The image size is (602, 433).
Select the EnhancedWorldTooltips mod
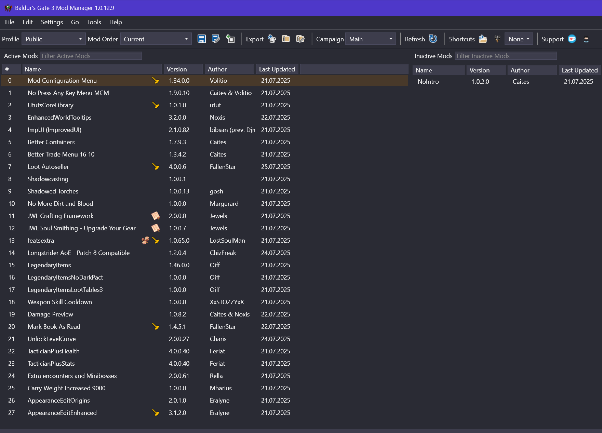click(205, 118)
